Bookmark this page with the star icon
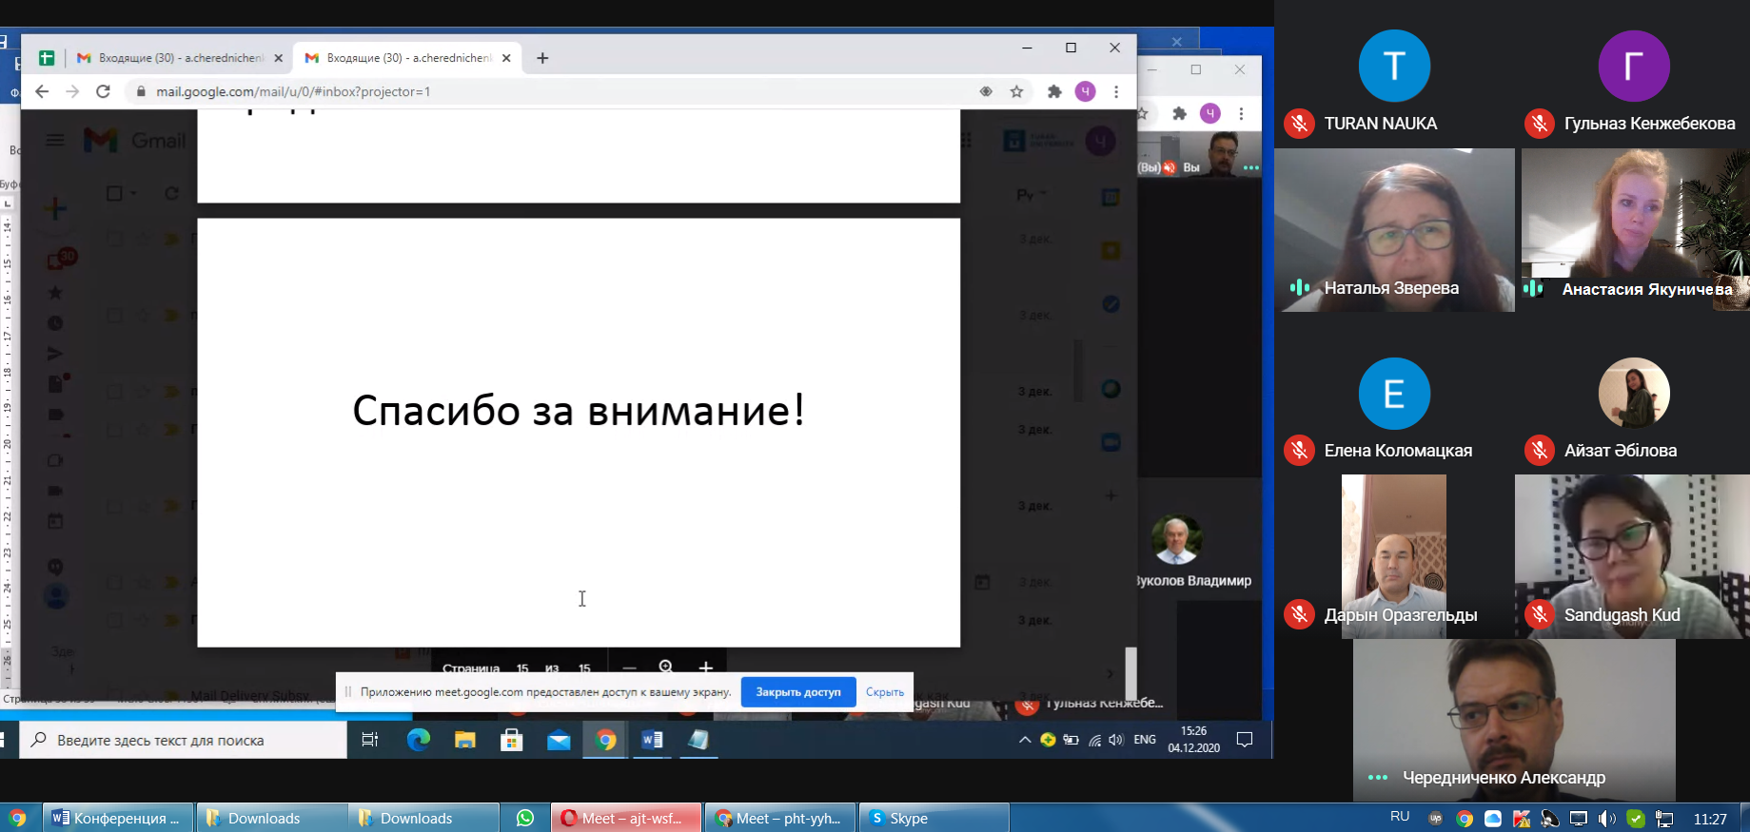The height and width of the screenshot is (832, 1750). tap(1016, 91)
